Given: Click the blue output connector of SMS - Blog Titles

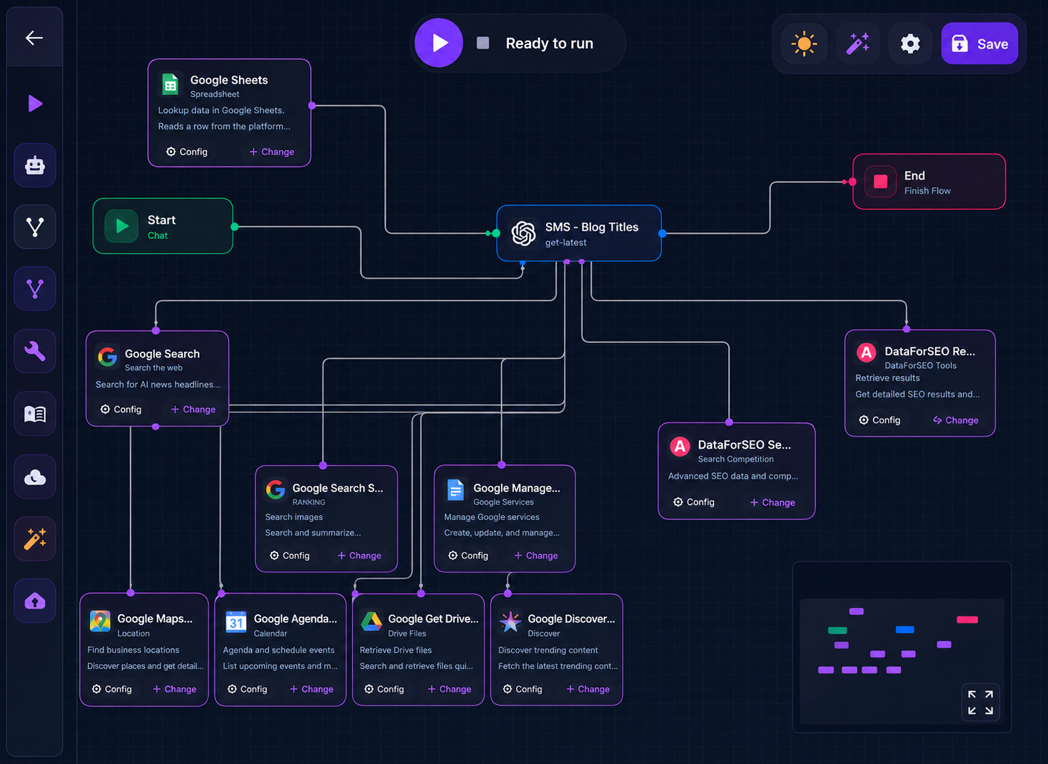Looking at the screenshot, I should 662,233.
